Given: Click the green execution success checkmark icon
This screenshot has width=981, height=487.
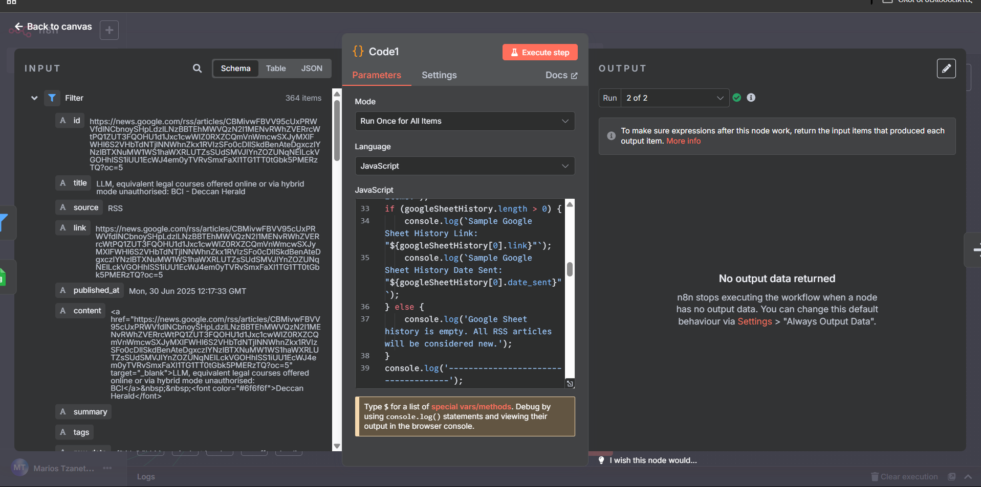Looking at the screenshot, I should (x=737, y=98).
